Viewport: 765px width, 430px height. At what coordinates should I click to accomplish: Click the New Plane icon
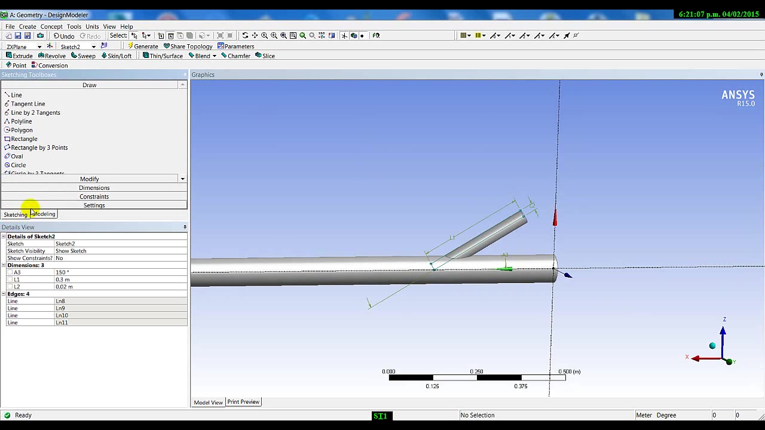[x=50, y=46]
